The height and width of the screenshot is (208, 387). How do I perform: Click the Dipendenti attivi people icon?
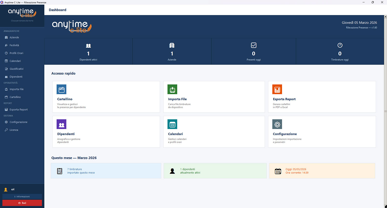[x=88, y=46]
